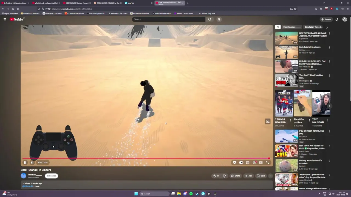Switch to Is Resident Evil Requiem Good tab

(15, 3)
